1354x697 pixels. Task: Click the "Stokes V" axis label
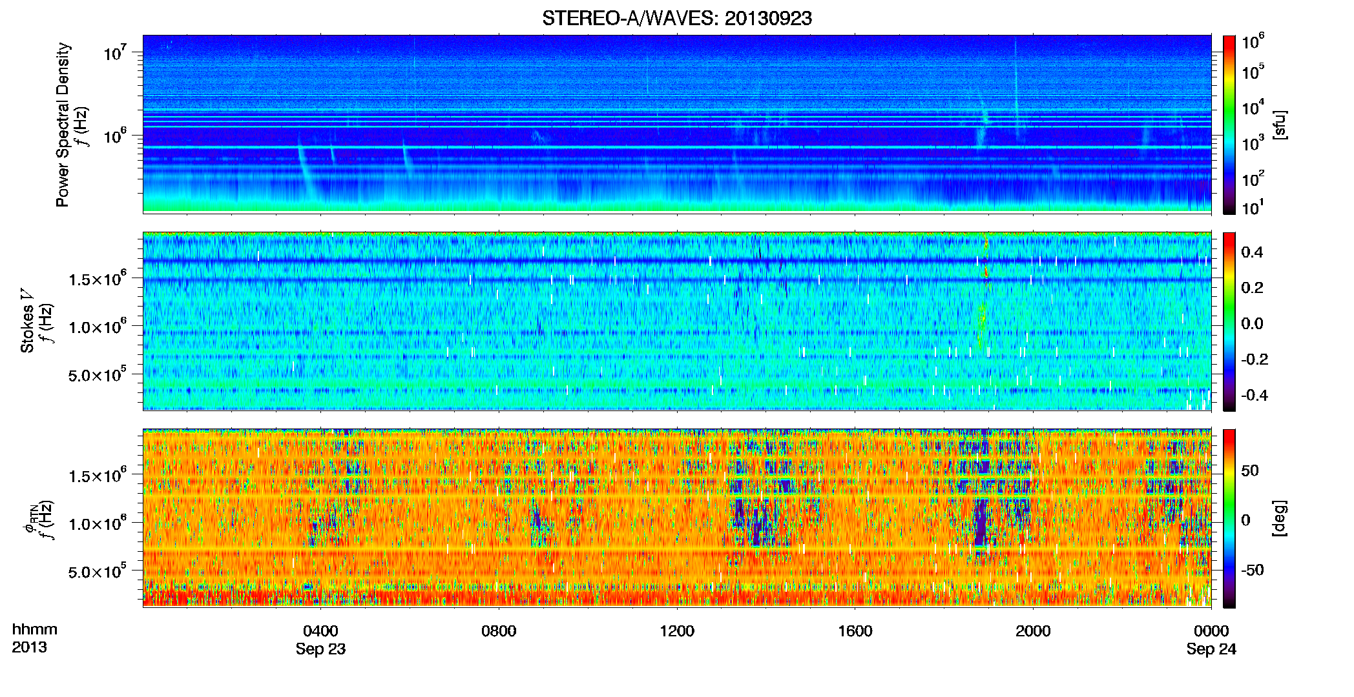[28, 321]
